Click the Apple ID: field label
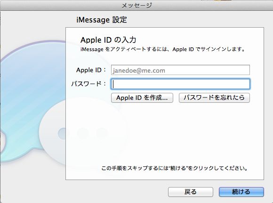 pyautogui.click(x=91, y=70)
